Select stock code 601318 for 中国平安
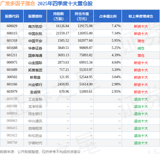This screenshot has width=160, height=154. pos(12,41)
